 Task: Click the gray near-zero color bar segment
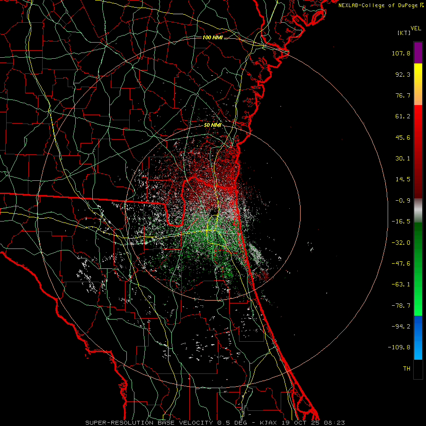coord(418,211)
